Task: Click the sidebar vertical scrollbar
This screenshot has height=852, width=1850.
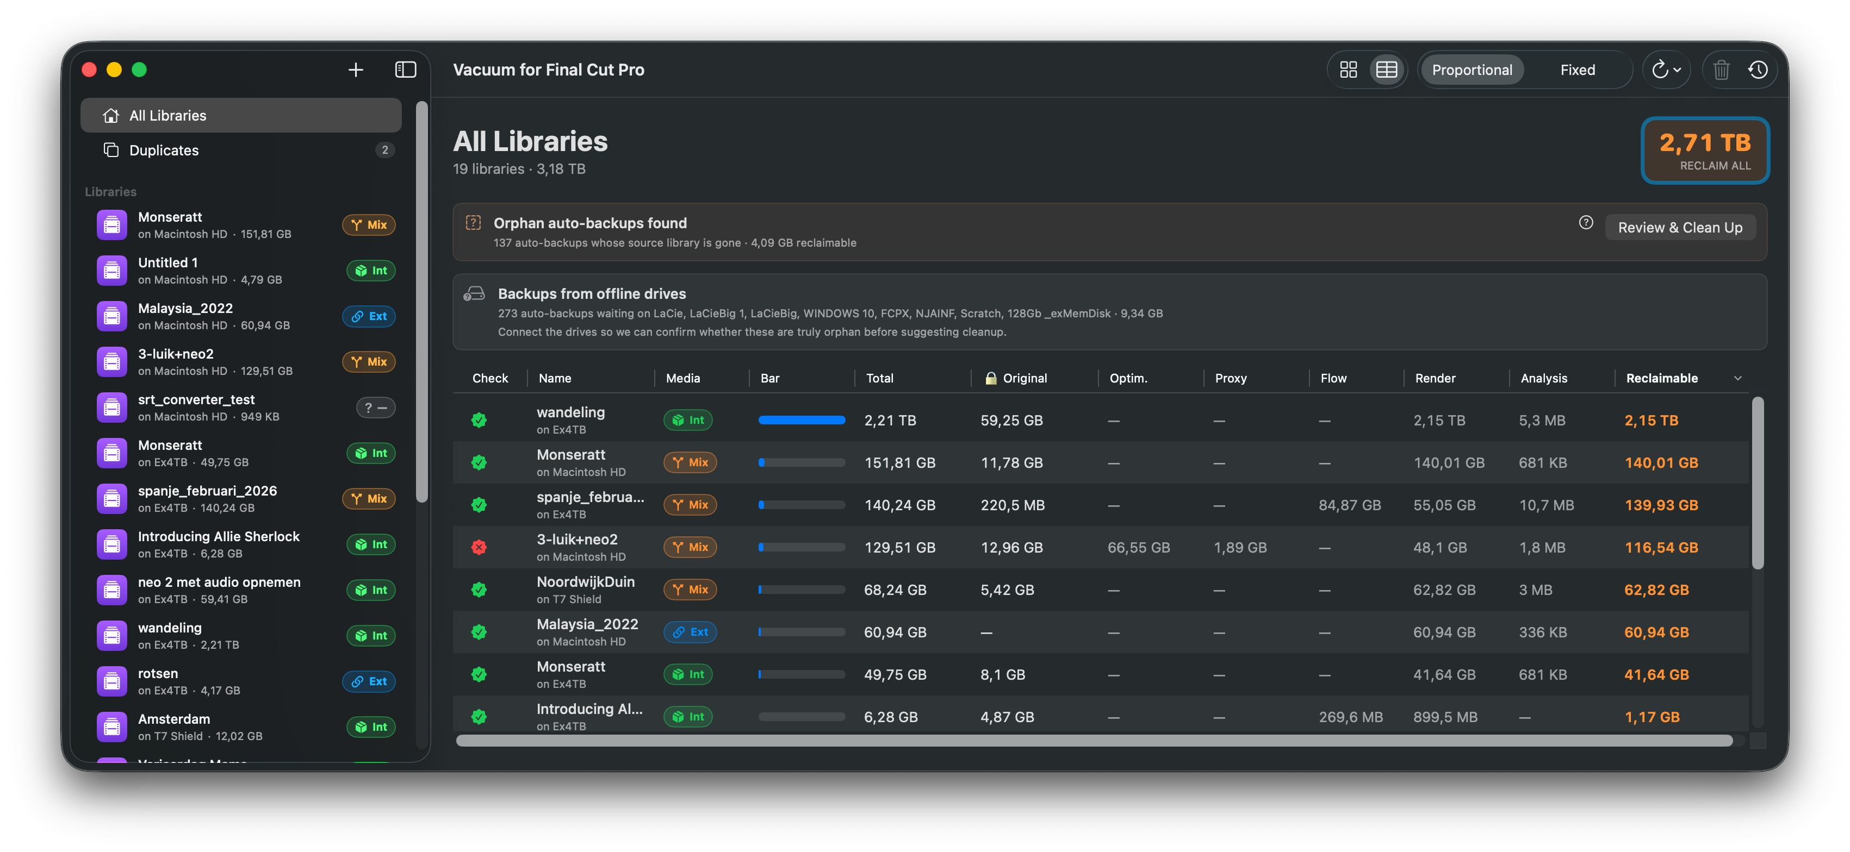Action: coord(421,302)
